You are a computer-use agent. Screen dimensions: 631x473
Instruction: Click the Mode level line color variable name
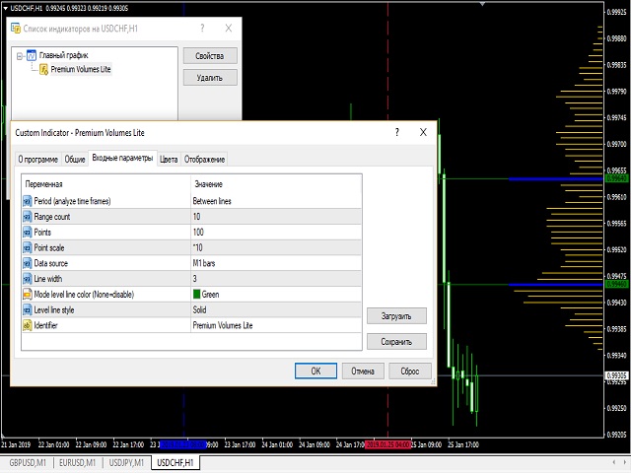coord(84,295)
